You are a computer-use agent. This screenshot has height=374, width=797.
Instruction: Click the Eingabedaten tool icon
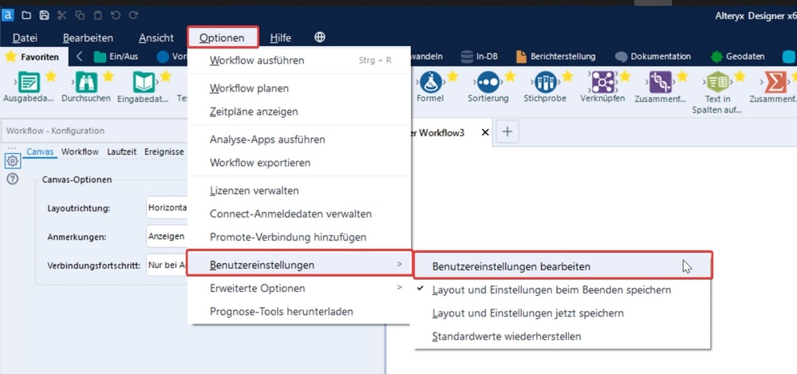coord(144,82)
